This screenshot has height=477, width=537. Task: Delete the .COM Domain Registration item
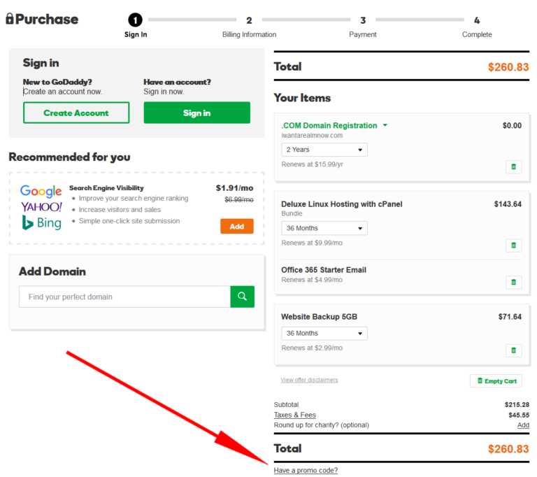tap(513, 166)
